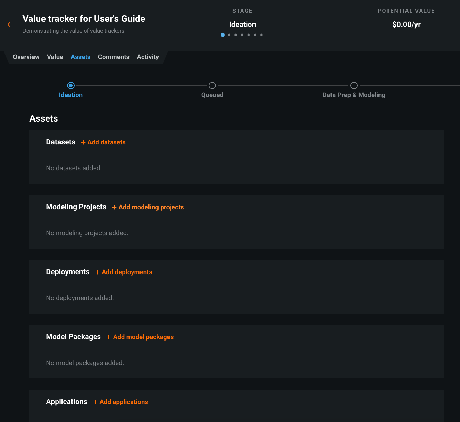Click the Potential Value $0.00/yr amount

coord(406,25)
